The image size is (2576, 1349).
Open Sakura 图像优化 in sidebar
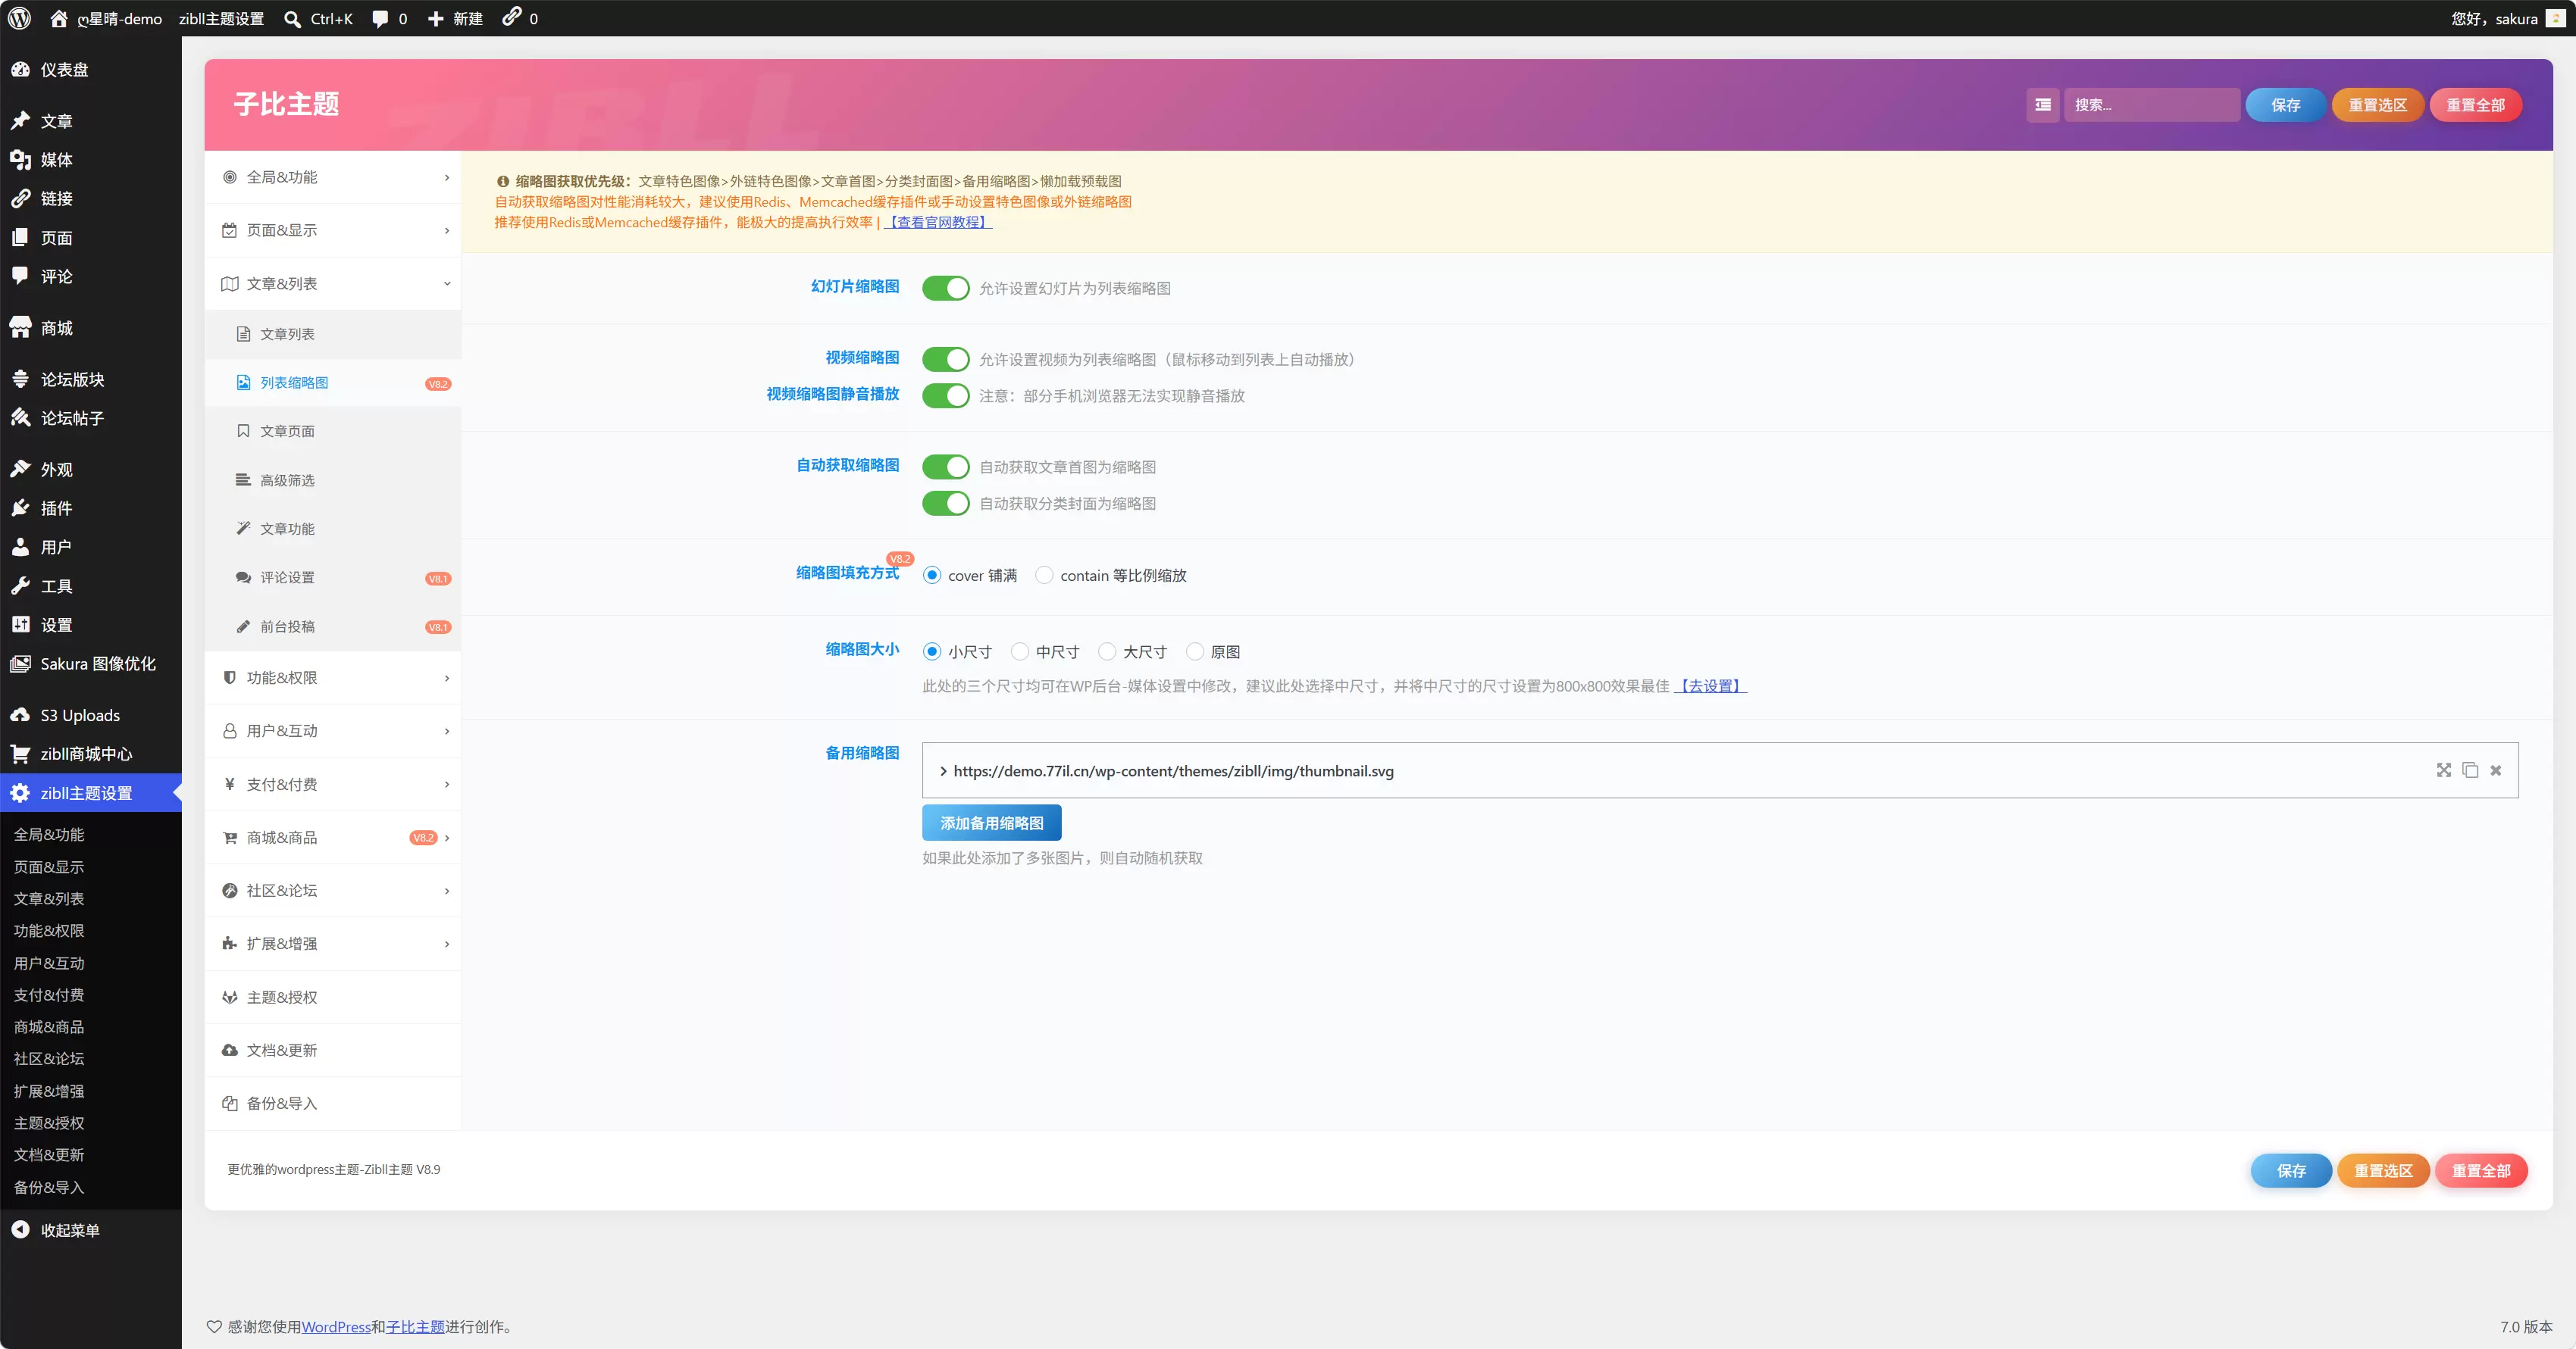pyautogui.click(x=91, y=664)
